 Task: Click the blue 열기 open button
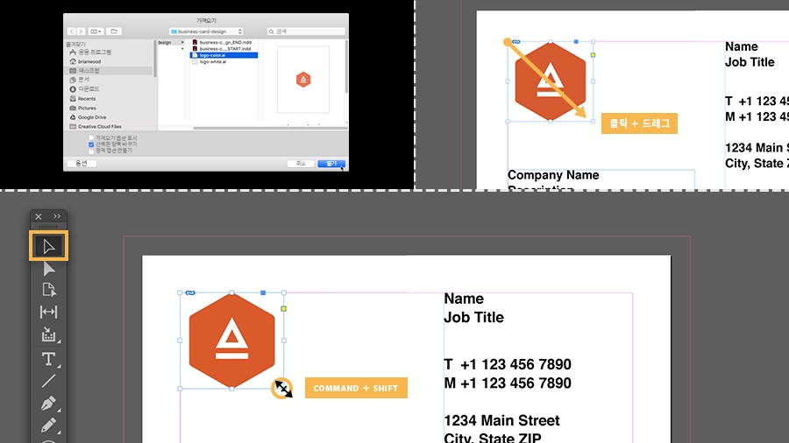(331, 164)
